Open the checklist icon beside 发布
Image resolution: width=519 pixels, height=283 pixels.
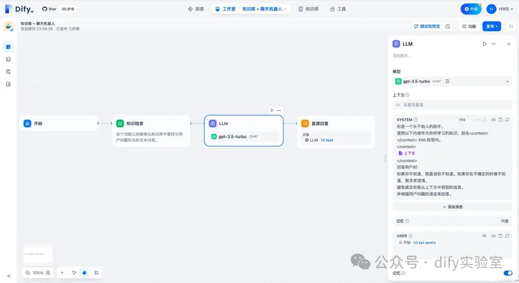511,26
